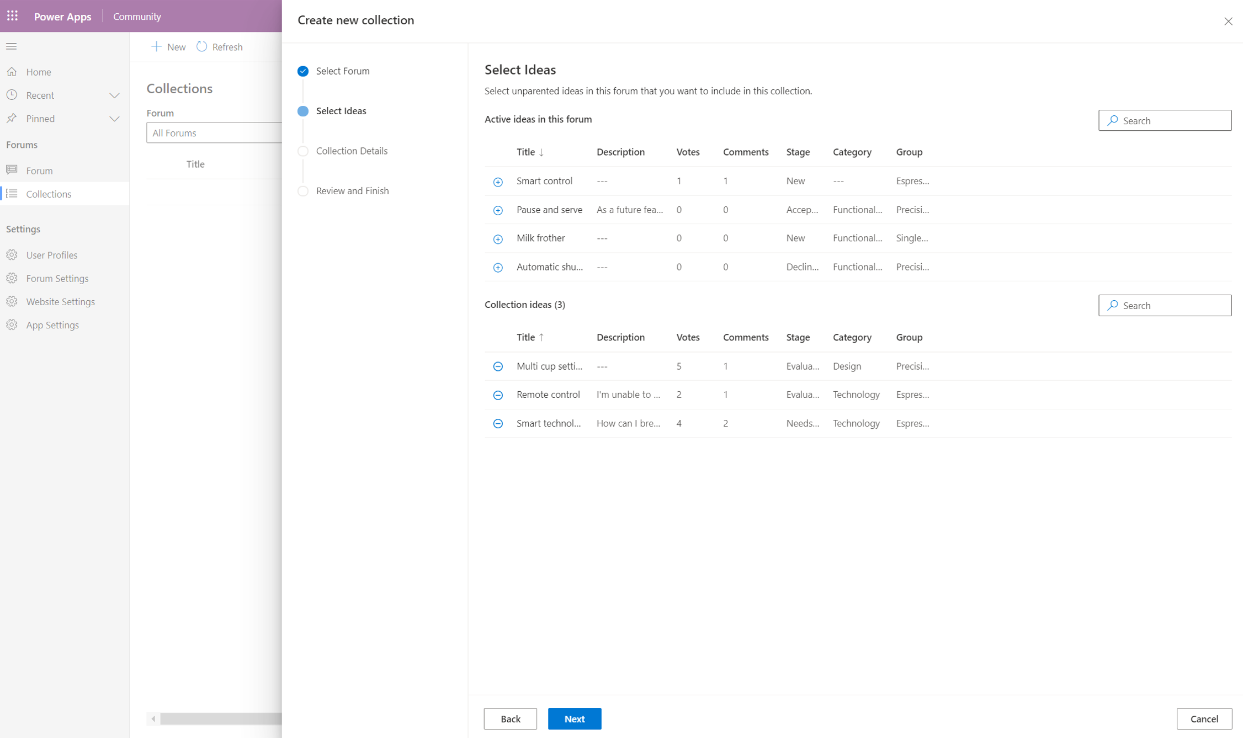Click the add icon next to Smart control

pyautogui.click(x=498, y=182)
